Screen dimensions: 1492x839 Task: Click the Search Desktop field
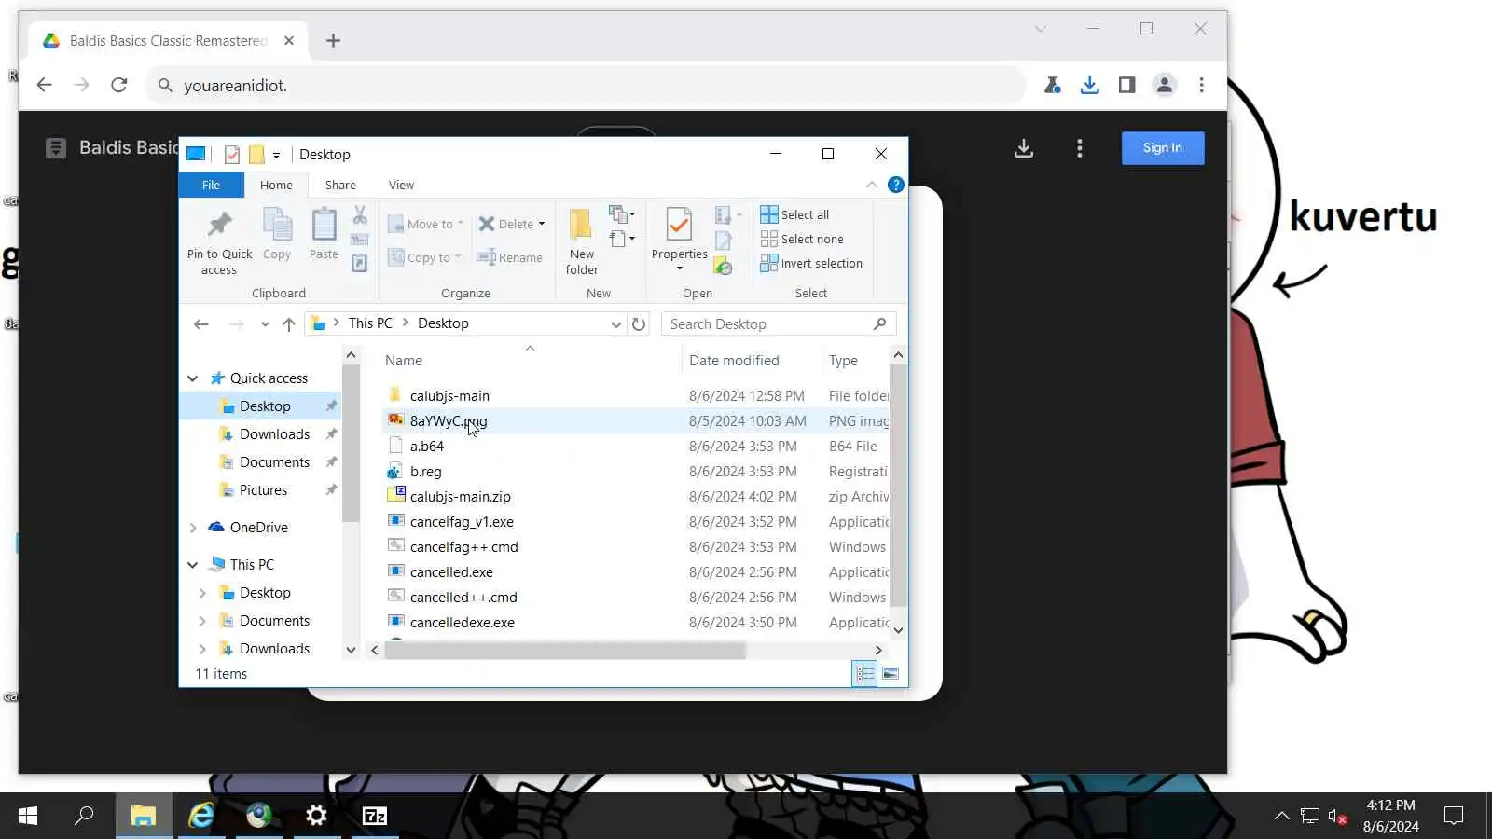click(x=779, y=324)
